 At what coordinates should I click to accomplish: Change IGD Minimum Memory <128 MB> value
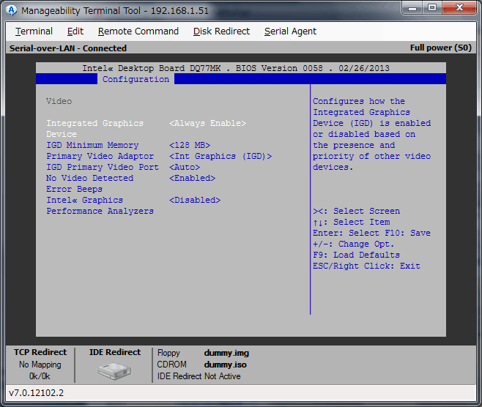point(190,145)
